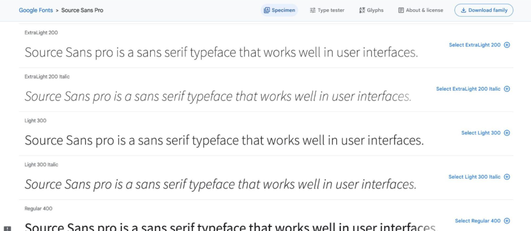Viewport: 531px width, 231px height.
Task: Click Download family button
Action: [x=484, y=10]
